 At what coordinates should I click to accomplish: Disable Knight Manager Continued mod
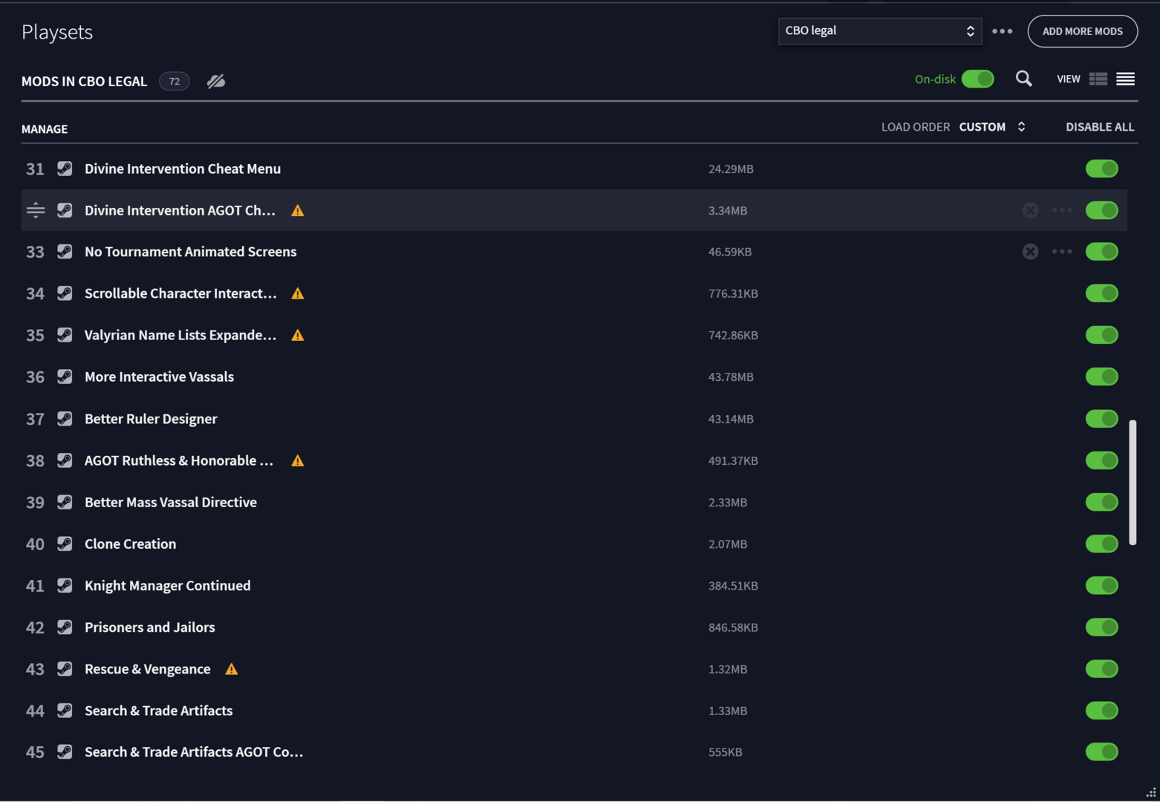(x=1101, y=585)
